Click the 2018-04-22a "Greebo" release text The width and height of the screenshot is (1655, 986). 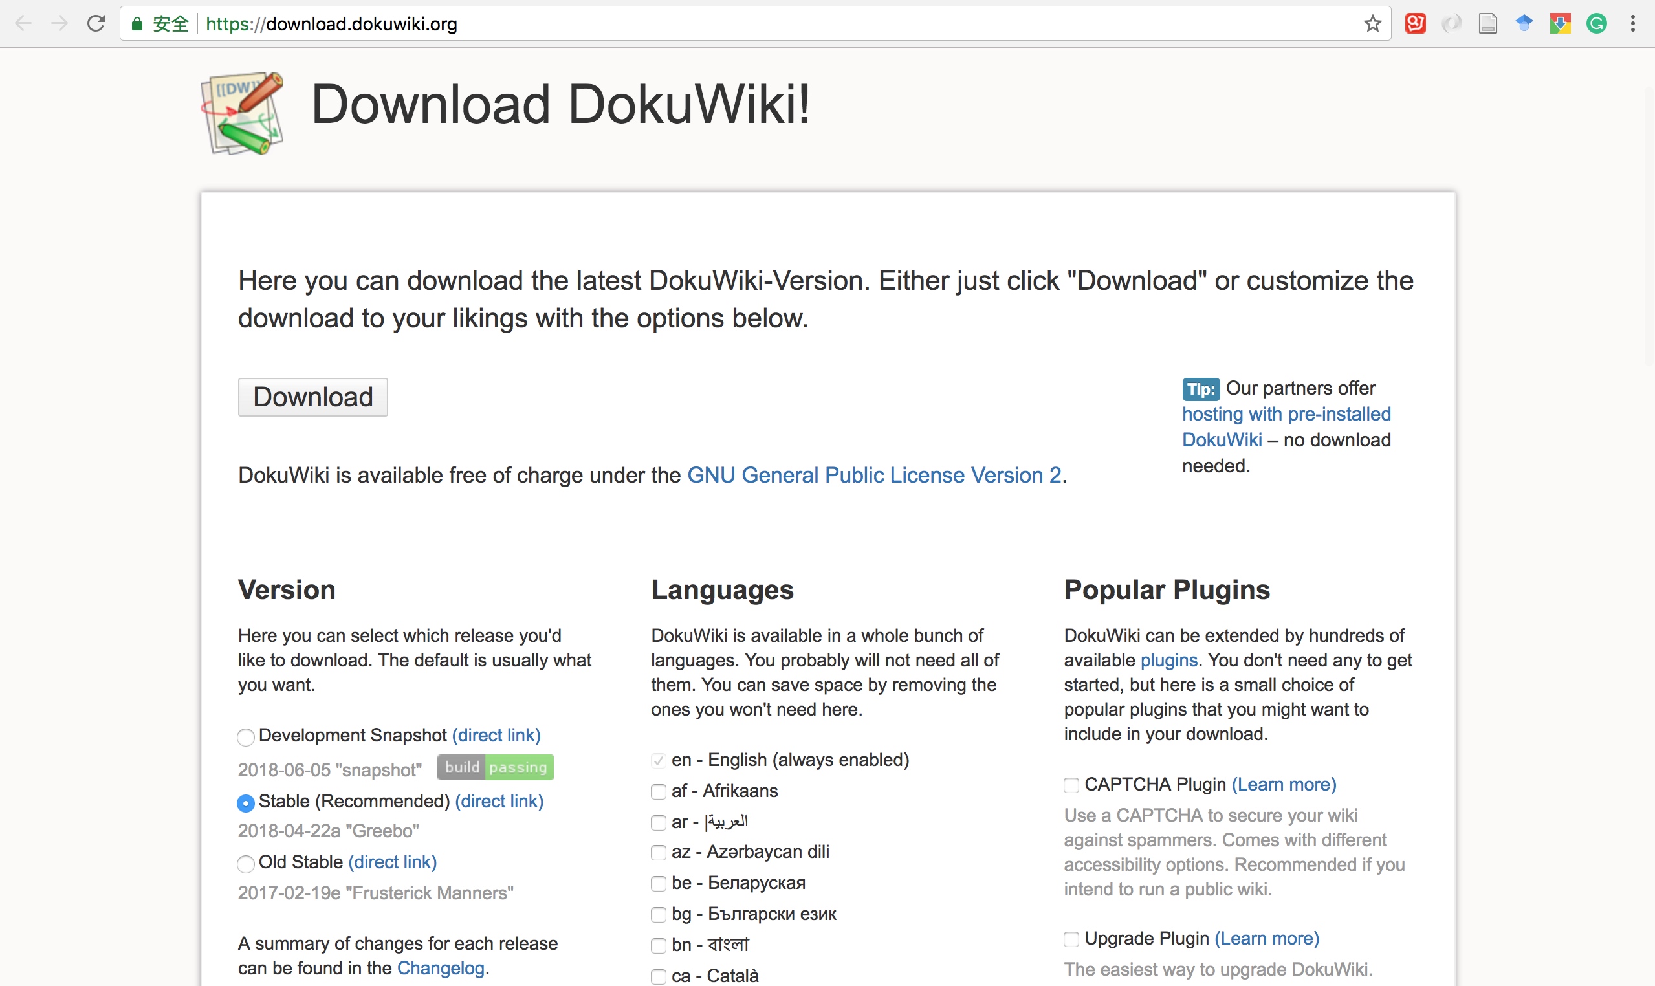(328, 831)
